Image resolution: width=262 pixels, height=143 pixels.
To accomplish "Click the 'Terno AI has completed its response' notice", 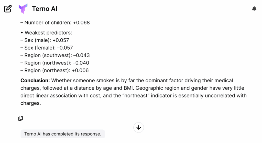I will [x=63, y=134].
